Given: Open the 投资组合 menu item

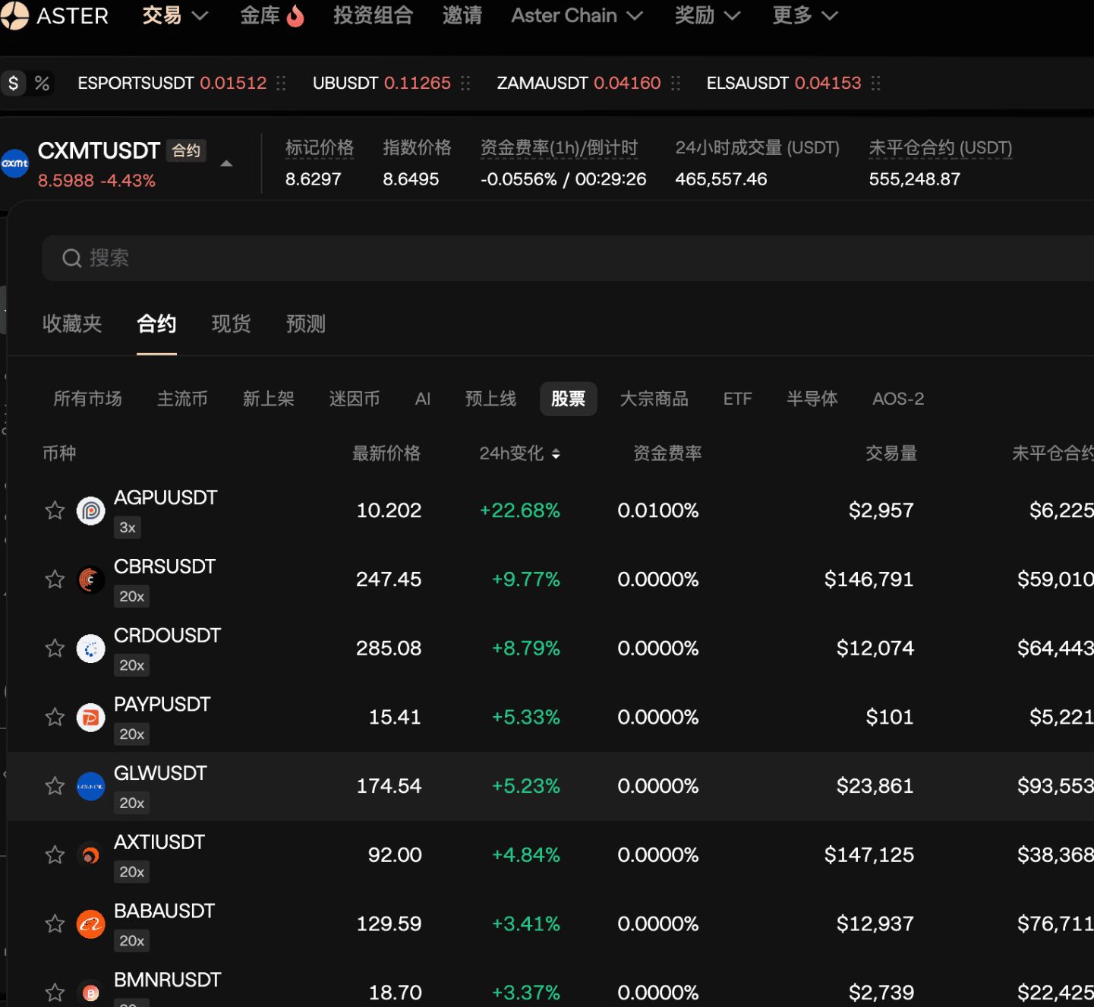Looking at the screenshot, I should point(373,15).
